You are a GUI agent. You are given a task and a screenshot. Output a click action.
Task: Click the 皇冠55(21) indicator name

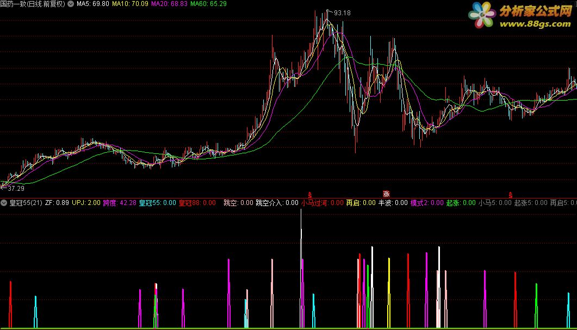26,203
